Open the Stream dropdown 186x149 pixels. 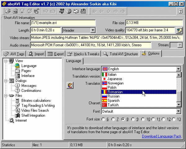180,45
